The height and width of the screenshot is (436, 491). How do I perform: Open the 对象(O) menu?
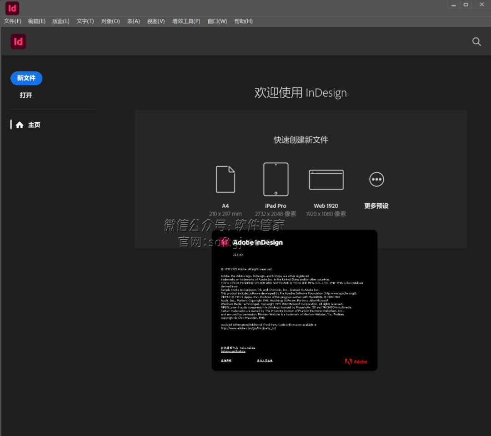tap(110, 21)
